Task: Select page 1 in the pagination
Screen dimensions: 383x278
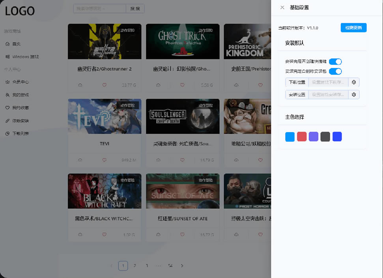Action: [x=123, y=266]
